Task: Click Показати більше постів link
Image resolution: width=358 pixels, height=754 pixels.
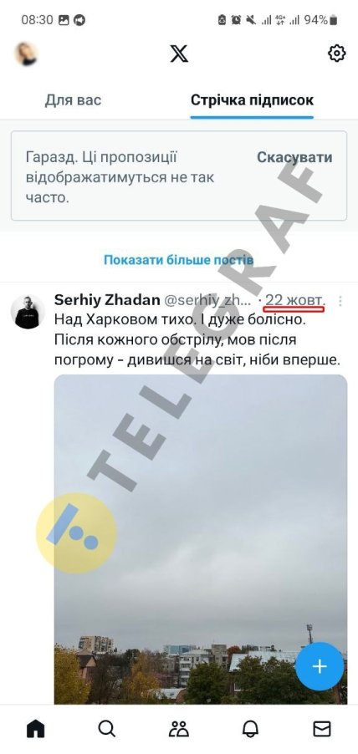Action: coord(178,260)
